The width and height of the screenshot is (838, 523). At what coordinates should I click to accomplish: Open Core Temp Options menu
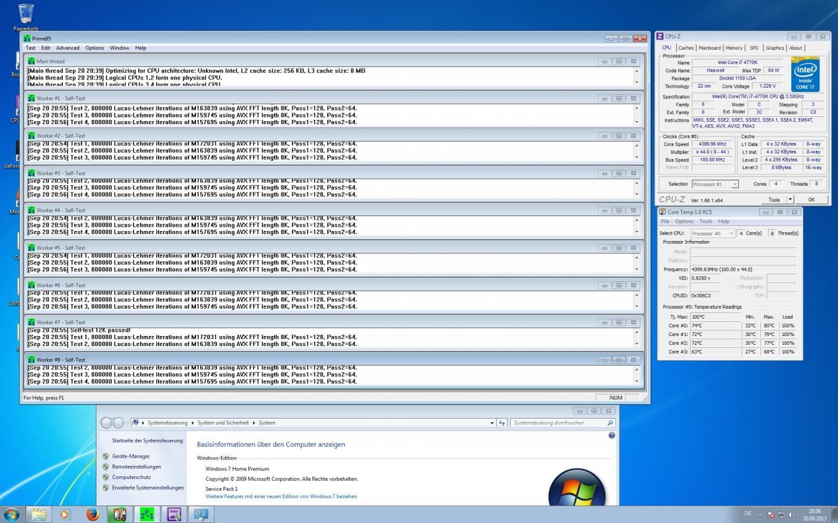(684, 221)
